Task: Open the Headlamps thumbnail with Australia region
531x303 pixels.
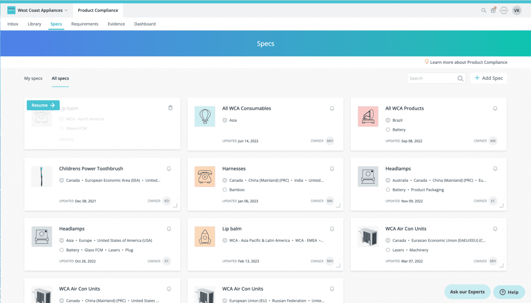Action: pyautogui.click(x=368, y=177)
